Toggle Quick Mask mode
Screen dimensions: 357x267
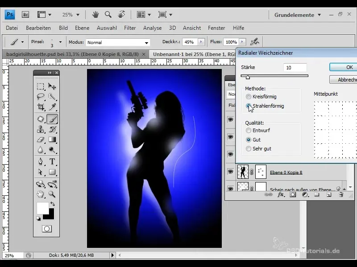[47, 229]
